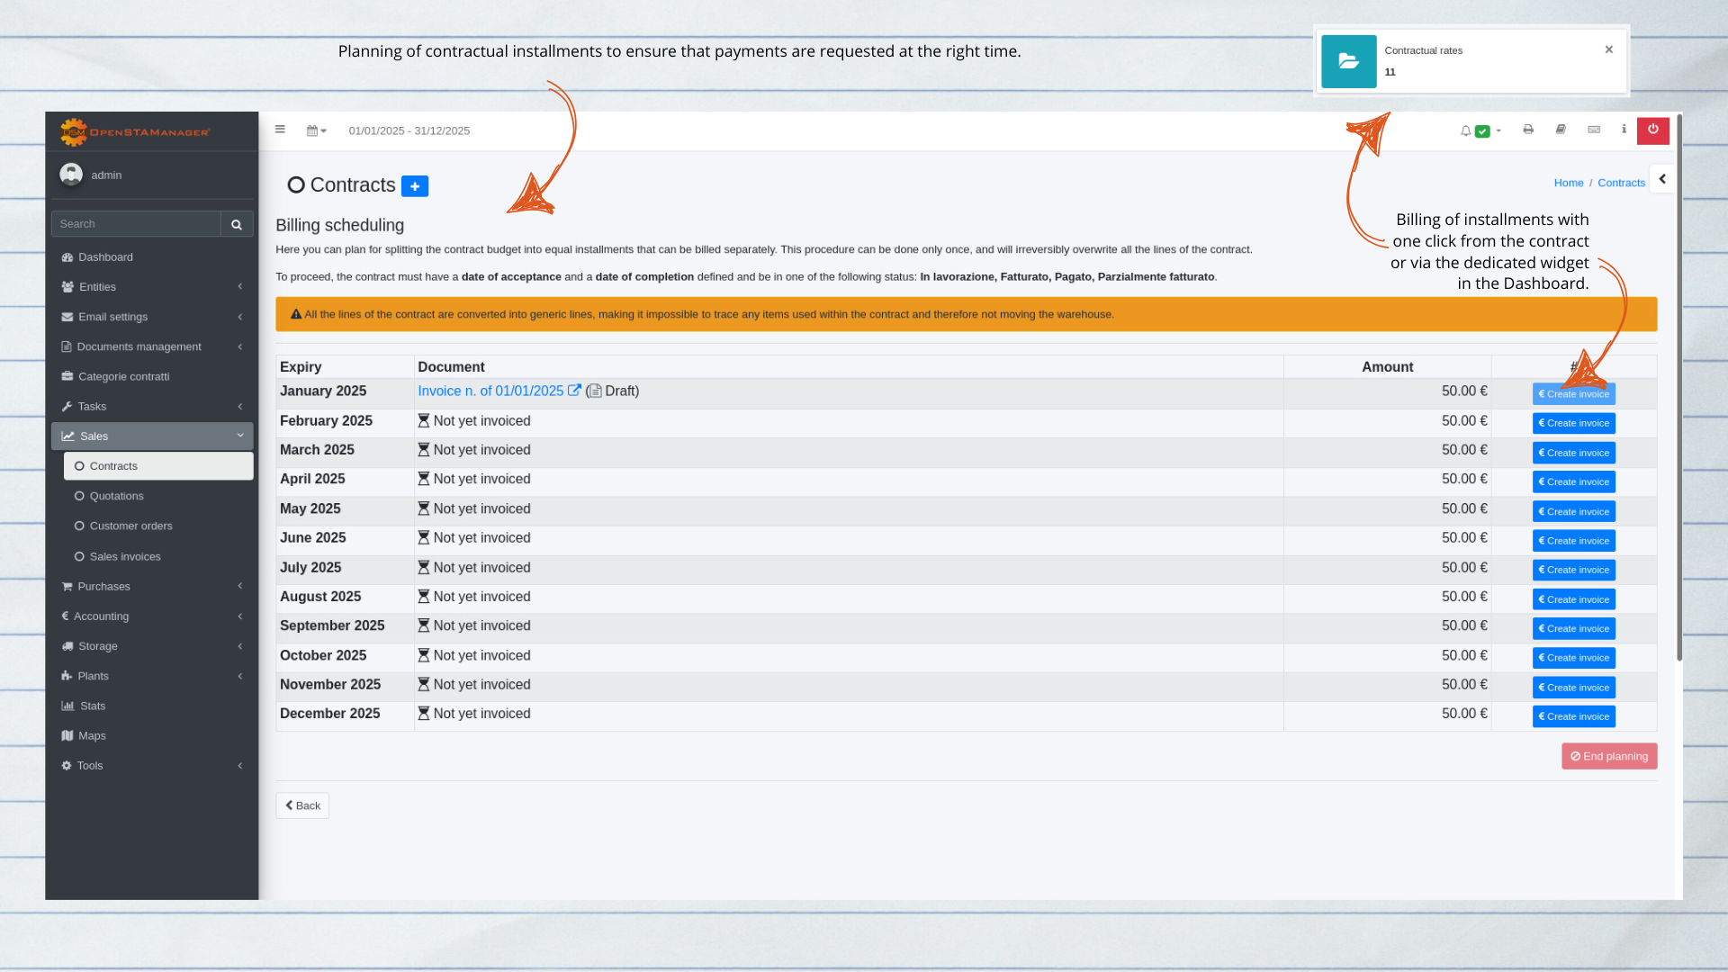
Task: Create invoice for November 2025
Action: [x=1573, y=688]
